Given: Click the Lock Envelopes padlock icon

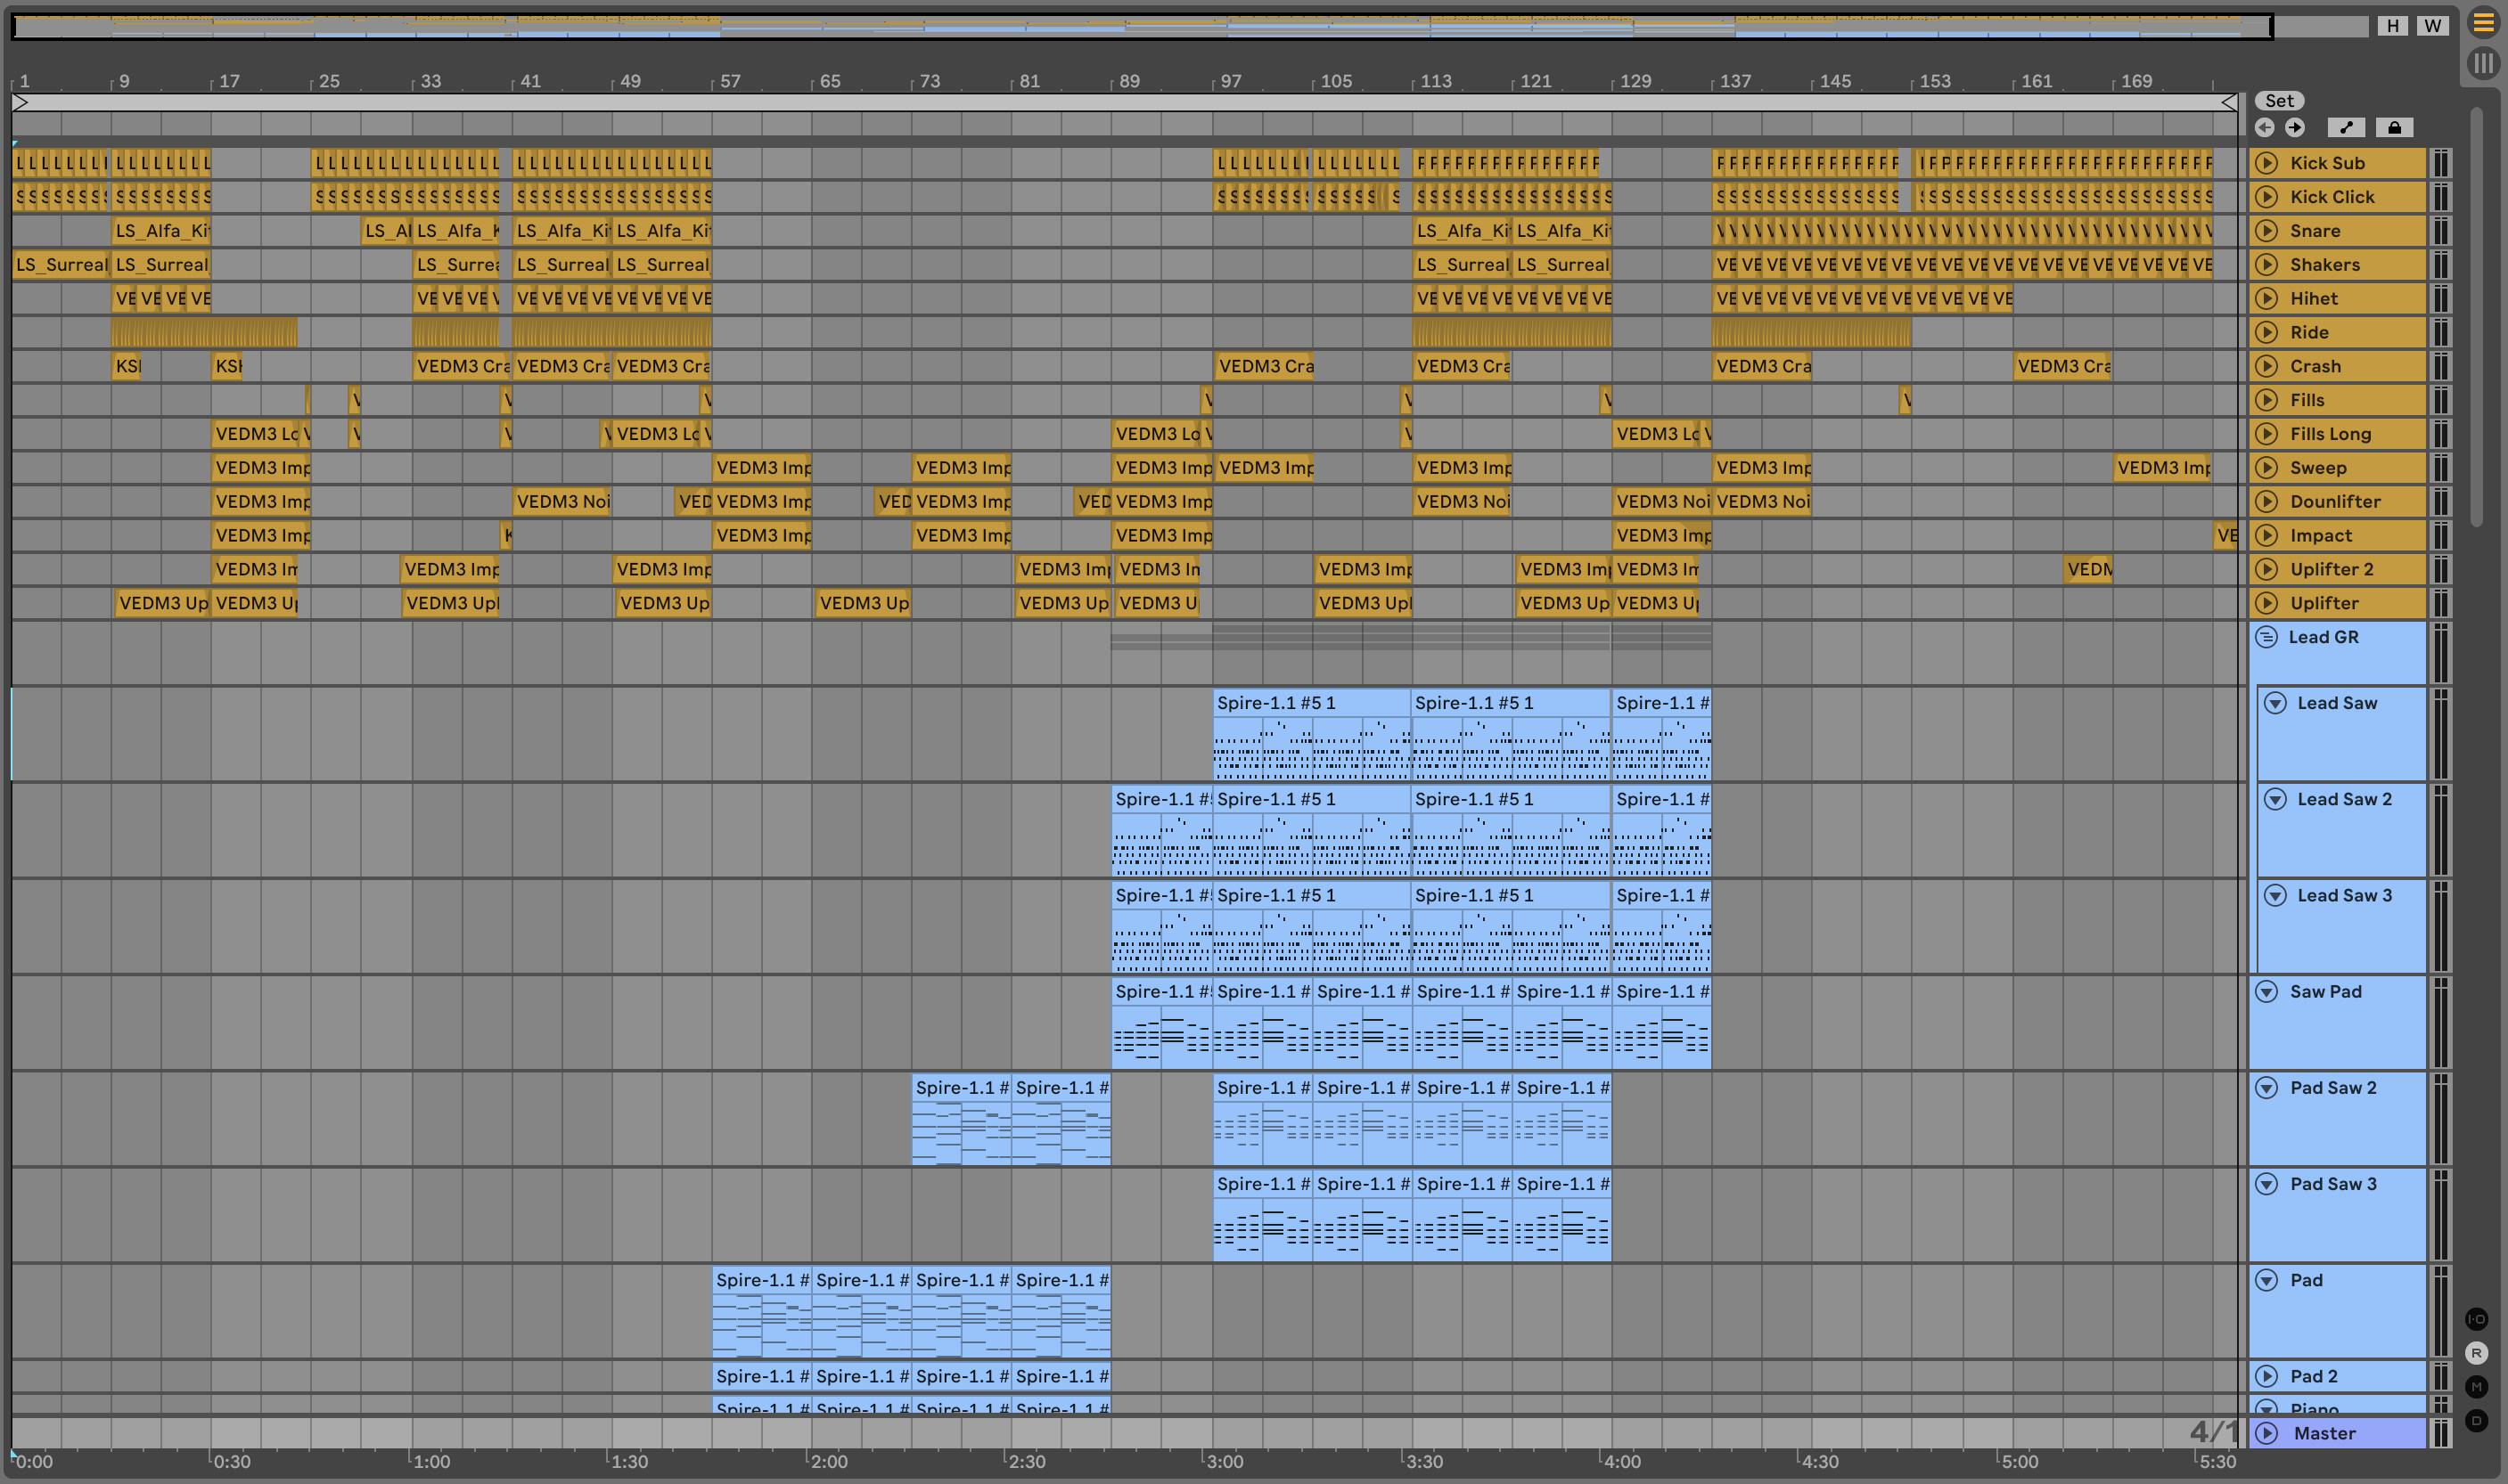Looking at the screenshot, I should point(2394,128).
